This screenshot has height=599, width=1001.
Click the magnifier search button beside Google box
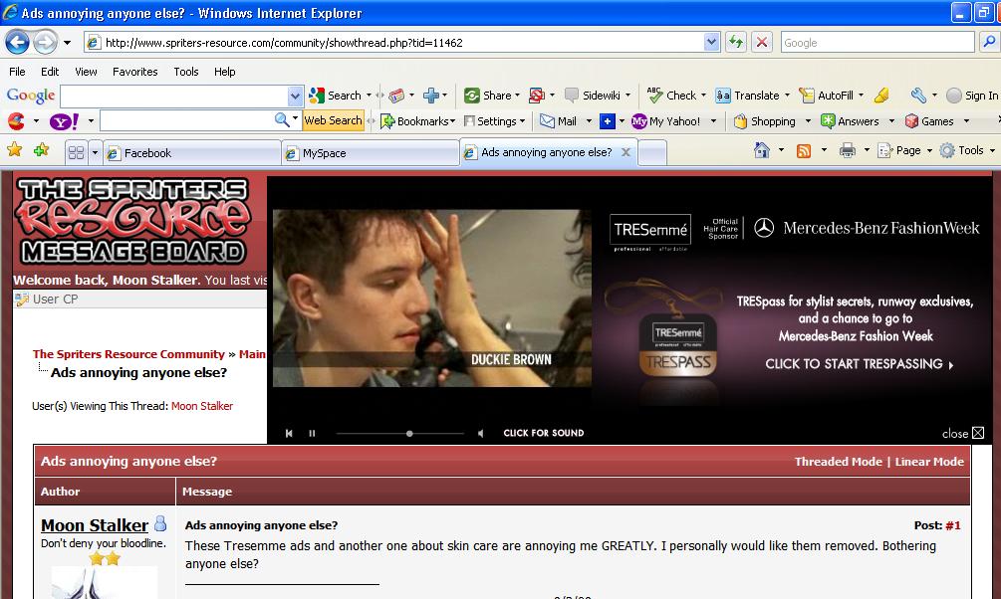[x=989, y=43]
